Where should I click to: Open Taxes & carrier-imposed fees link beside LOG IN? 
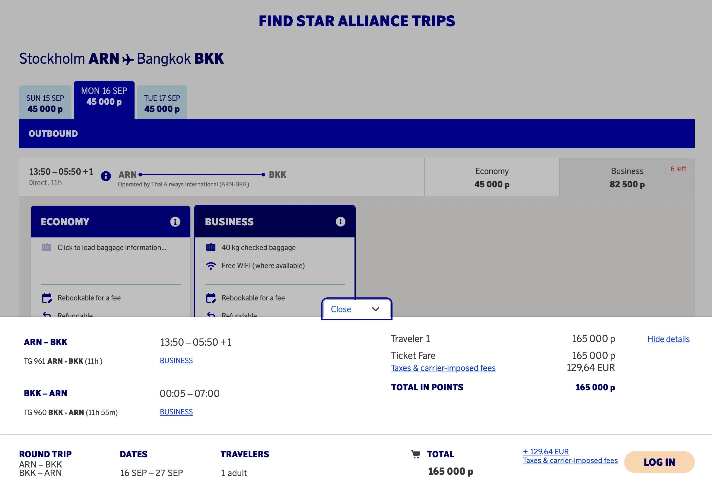570,461
